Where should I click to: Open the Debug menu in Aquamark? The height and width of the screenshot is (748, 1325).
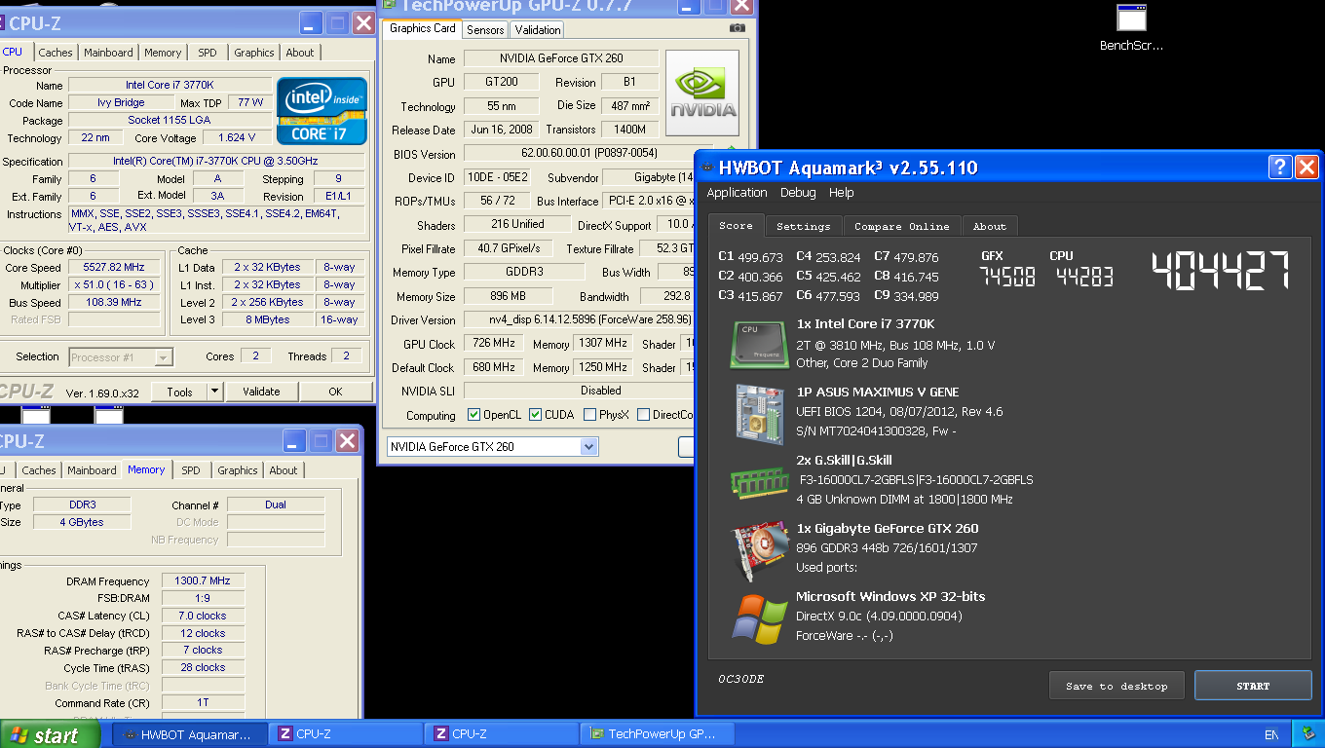[798, 193]
